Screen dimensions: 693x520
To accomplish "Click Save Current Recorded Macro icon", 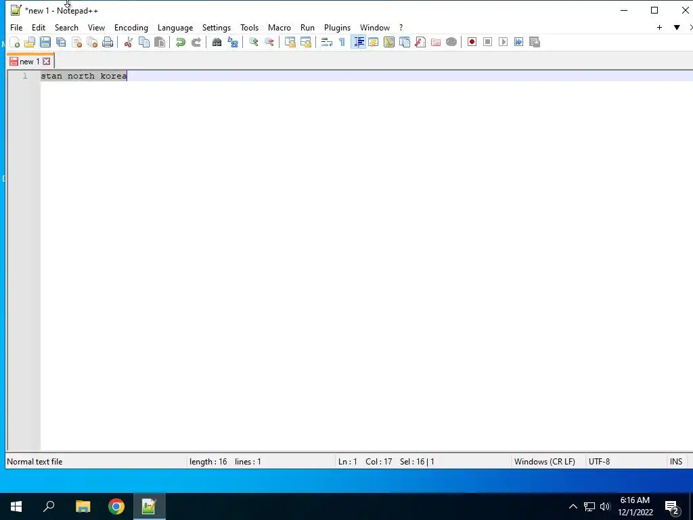I will (535, 42).
